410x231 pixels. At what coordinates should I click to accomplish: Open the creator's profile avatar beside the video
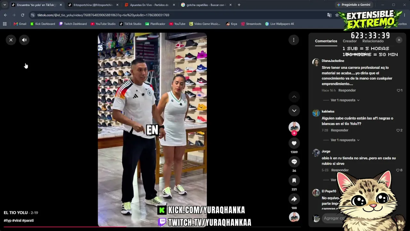[x=294, y=127]
